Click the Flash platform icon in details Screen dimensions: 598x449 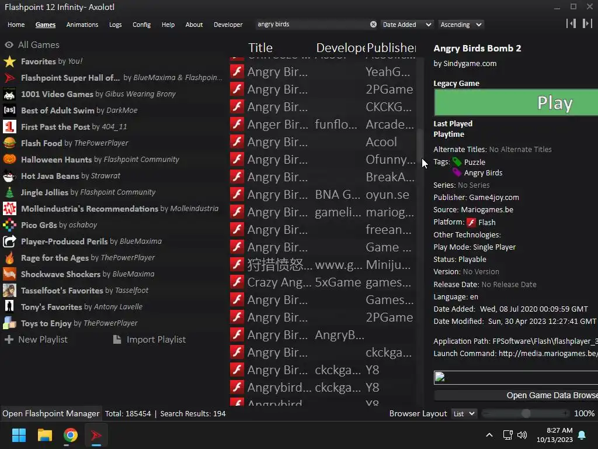pos(471,223)
